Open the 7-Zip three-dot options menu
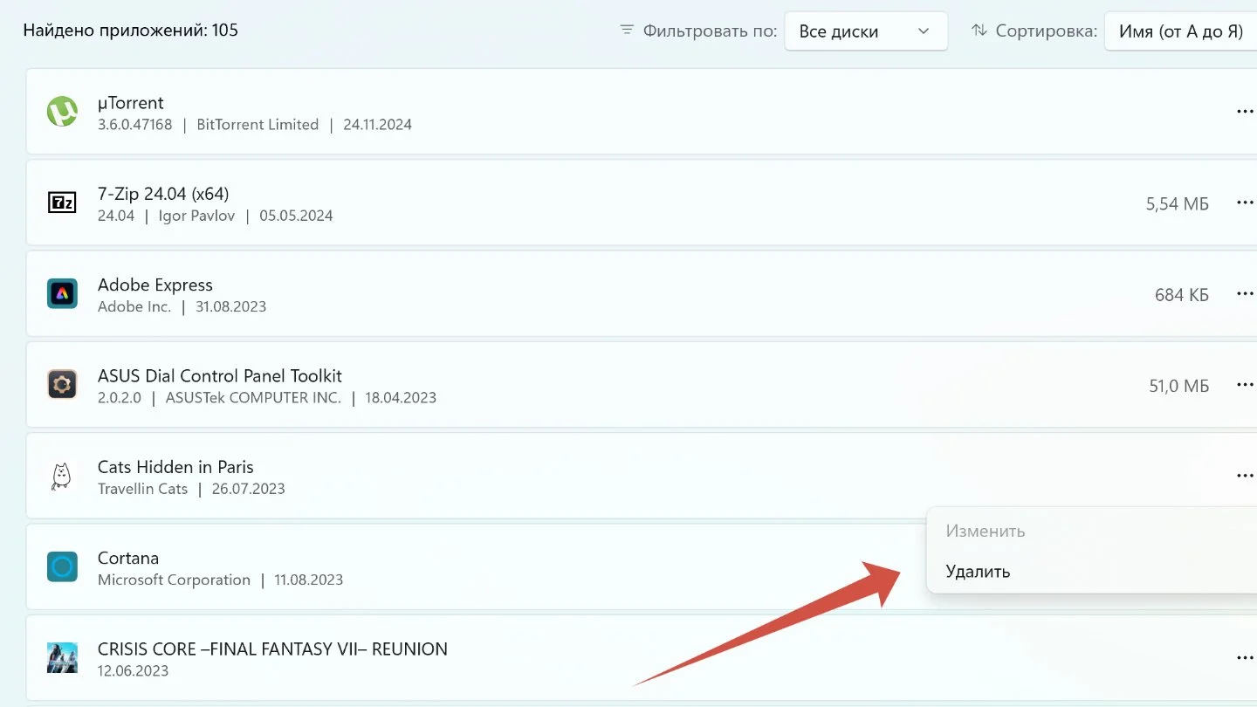The height and width of the screenshot is (707, 1257). pos(1245,202)
